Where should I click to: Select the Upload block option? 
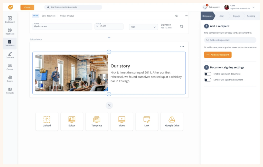click(x=47, y=121)
